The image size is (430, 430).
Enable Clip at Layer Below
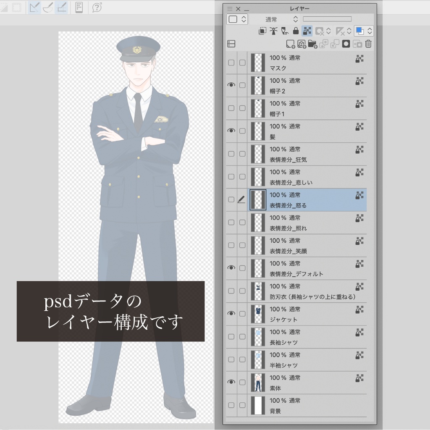(262, 31)
